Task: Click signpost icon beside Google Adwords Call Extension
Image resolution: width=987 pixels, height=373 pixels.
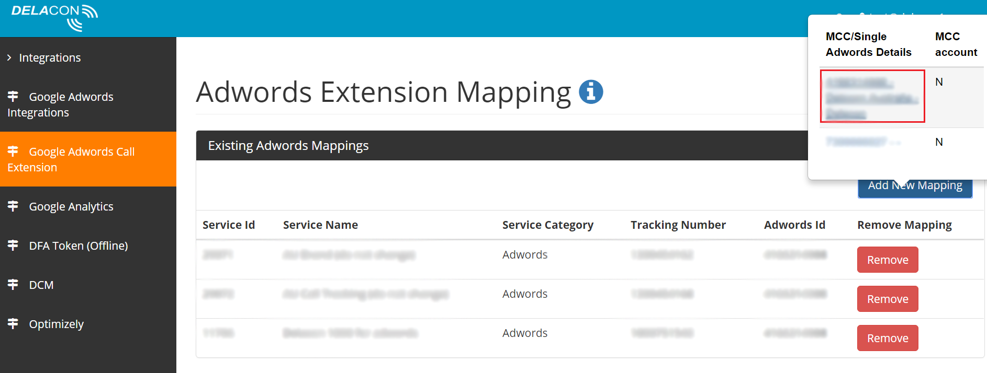Action: [13, 151]
